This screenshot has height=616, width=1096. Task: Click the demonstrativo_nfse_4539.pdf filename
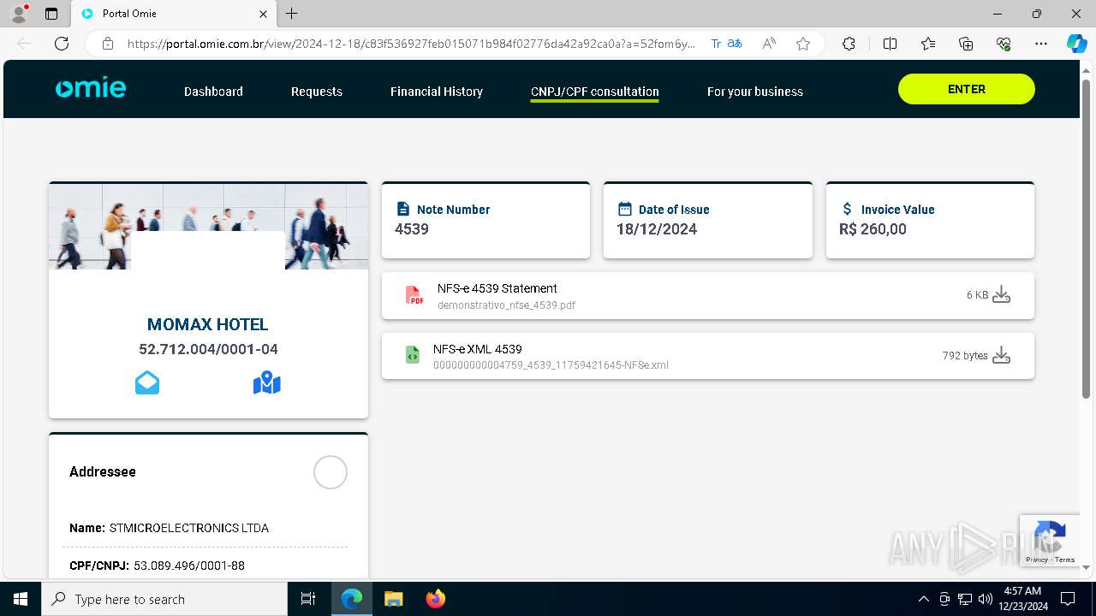[x=506, y=305]
